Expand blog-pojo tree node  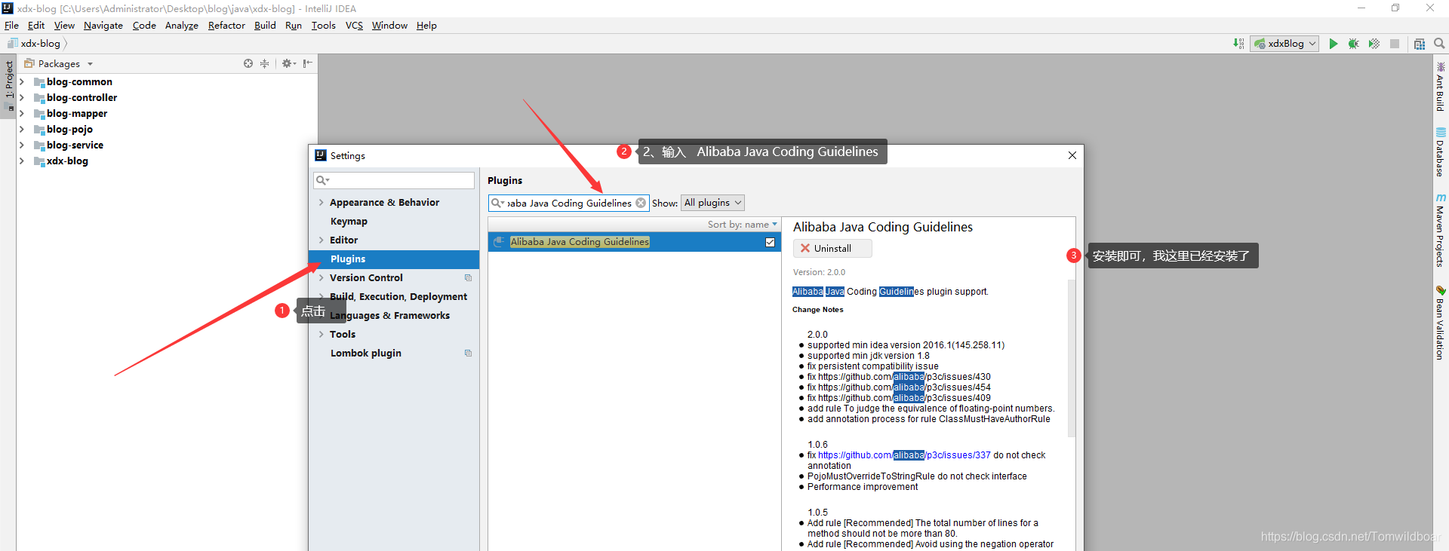tap(22, 130)
